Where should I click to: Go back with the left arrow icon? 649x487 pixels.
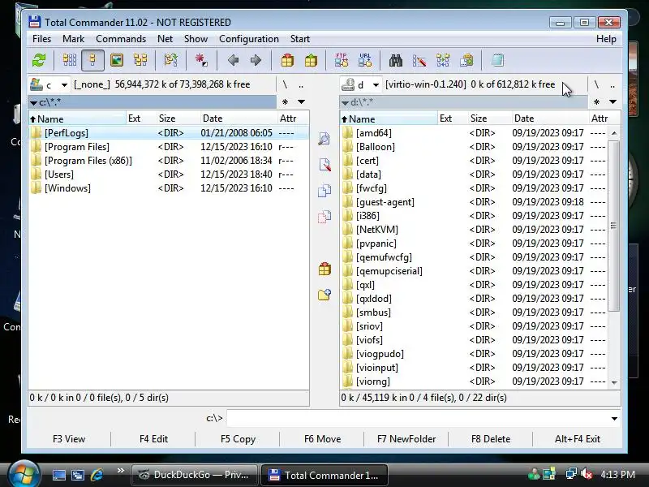pyautogui.click(x=233, y=60)
